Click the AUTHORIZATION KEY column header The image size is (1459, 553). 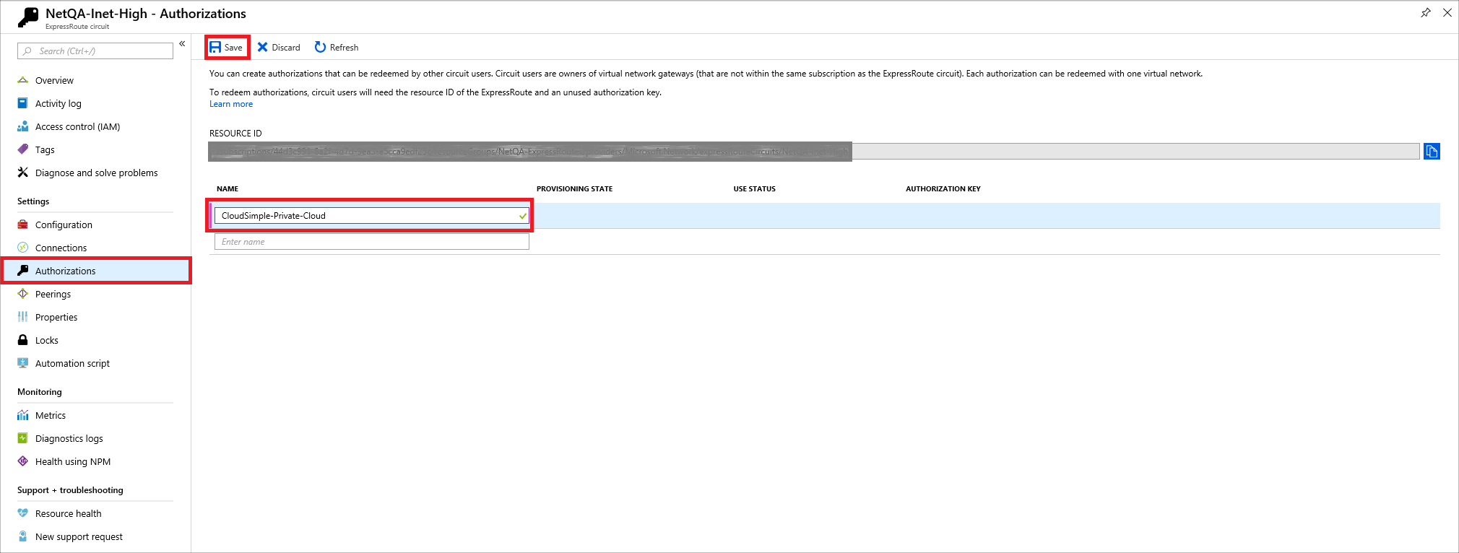[943, 189]
